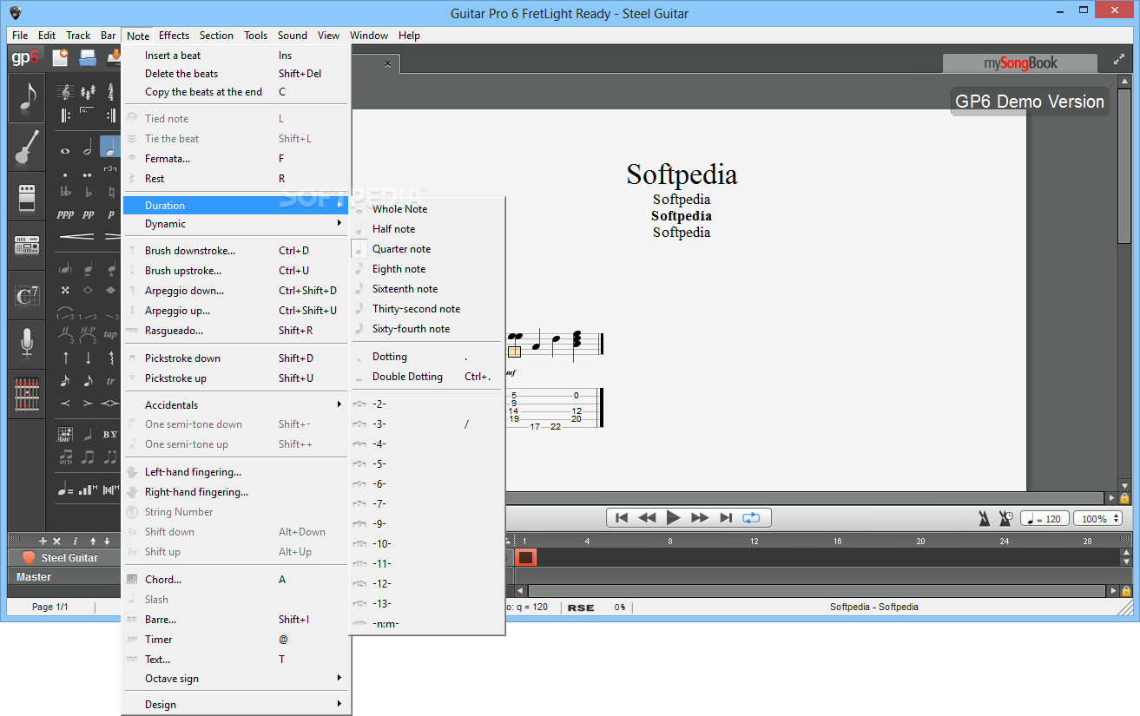Click the open file folder icon
Image resolution: width=1140 pixels, height=716 pixels.
click(88, 58)
